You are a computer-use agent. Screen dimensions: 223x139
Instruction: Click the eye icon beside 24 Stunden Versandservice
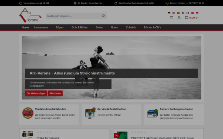pos(75,3)
